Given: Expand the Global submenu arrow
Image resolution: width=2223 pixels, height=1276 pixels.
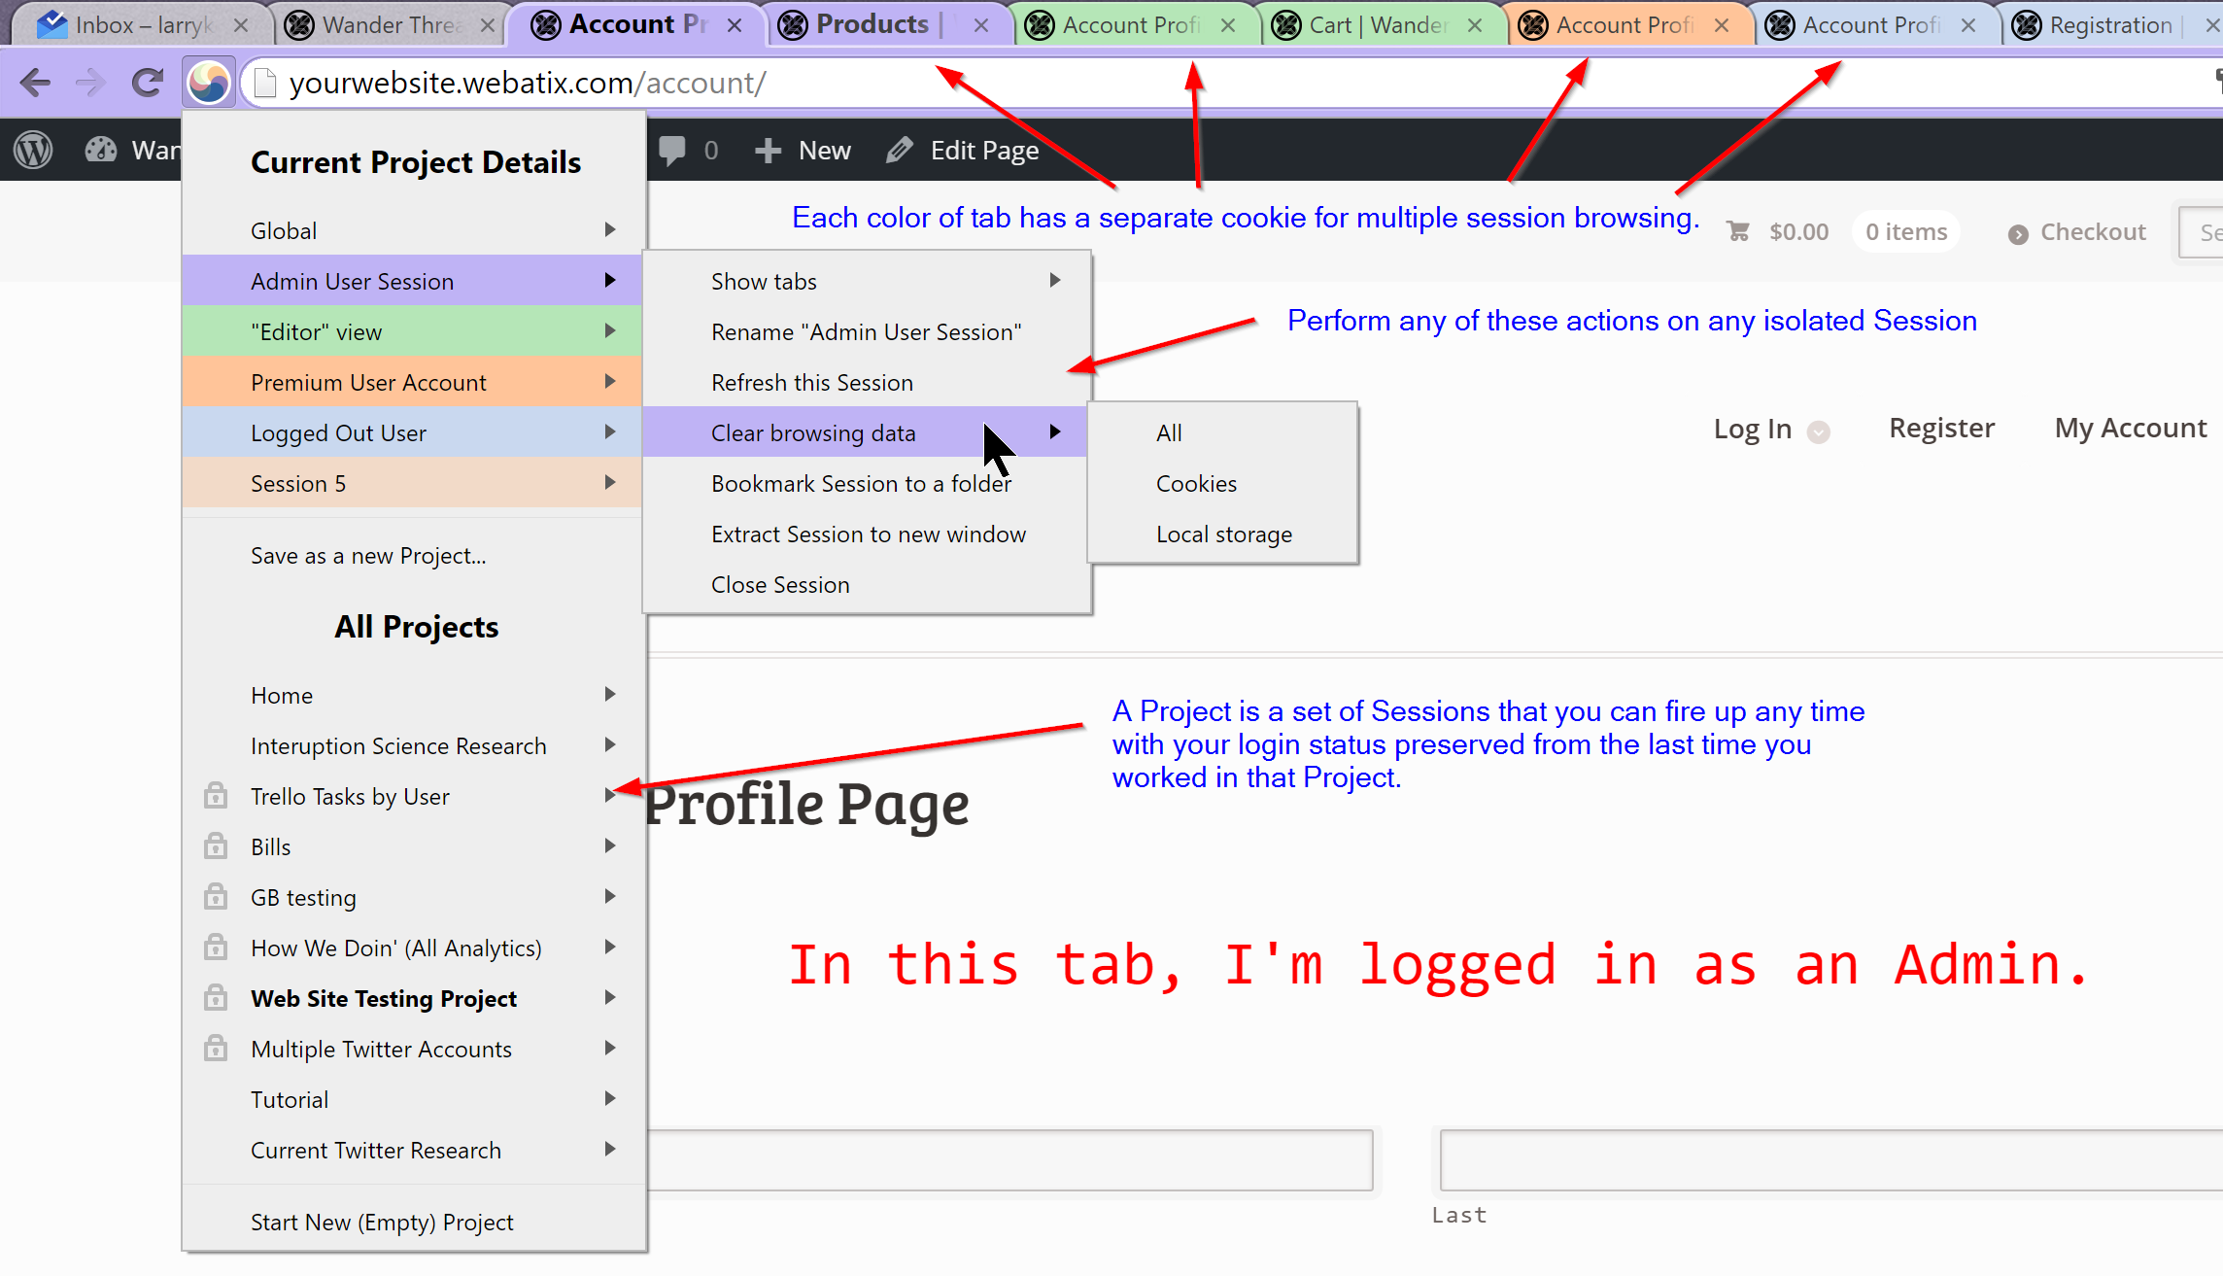Looking at the screenshot, I should [x=610, y=230].
